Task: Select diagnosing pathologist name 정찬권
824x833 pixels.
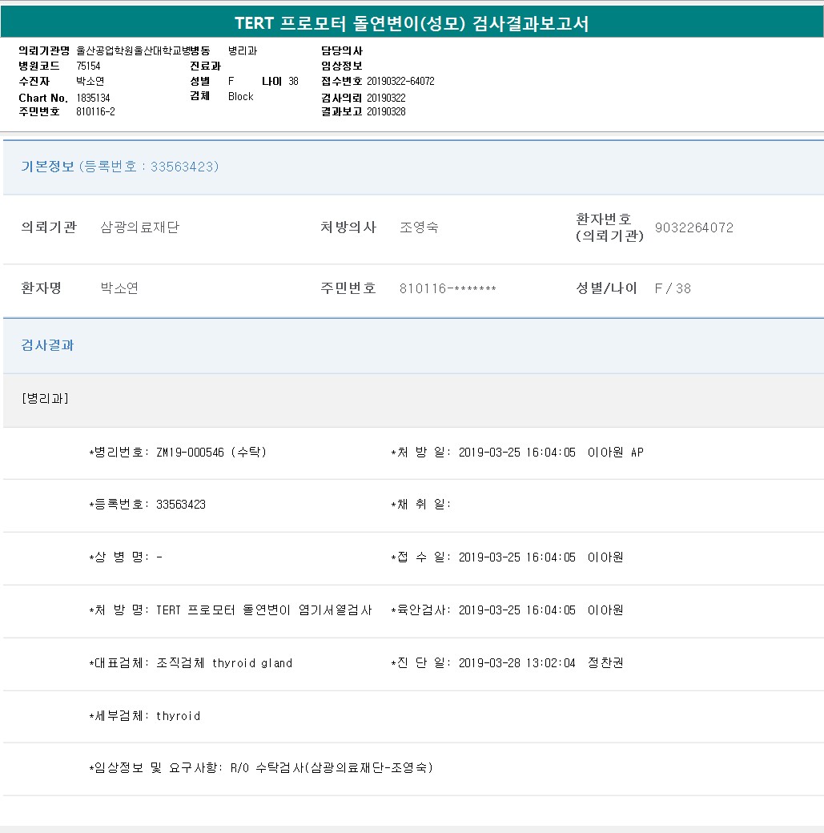Action: [x=605, y=663]
